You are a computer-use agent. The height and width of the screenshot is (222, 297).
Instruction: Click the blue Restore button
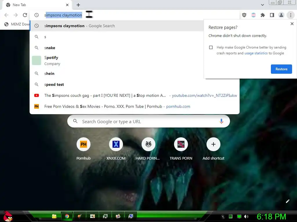[281, 69]
